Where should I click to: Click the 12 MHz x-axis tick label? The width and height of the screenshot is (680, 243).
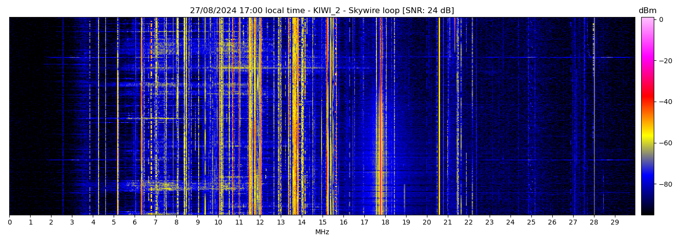pyautogui.click(x=260, y=223)
